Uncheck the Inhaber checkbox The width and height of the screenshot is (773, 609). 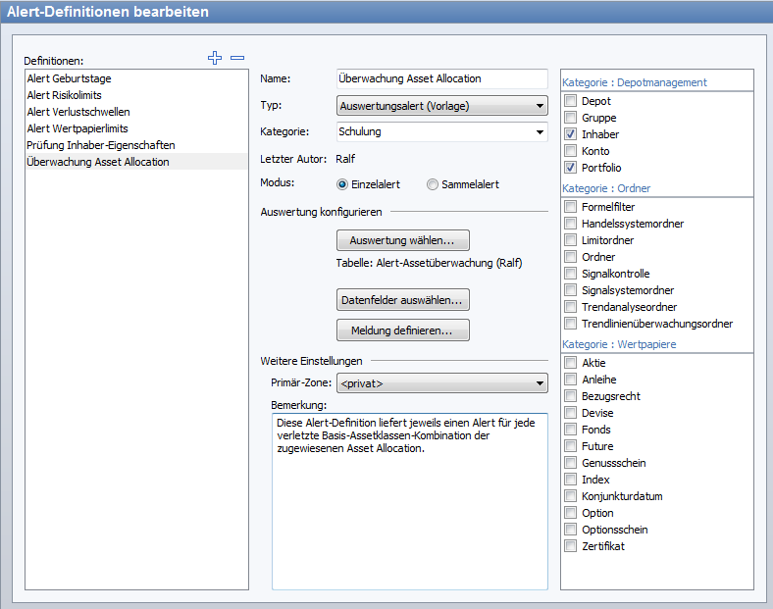570,134
